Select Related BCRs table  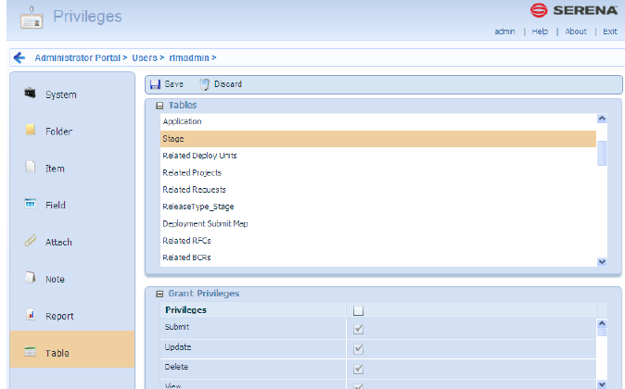(x=378, y=257)
